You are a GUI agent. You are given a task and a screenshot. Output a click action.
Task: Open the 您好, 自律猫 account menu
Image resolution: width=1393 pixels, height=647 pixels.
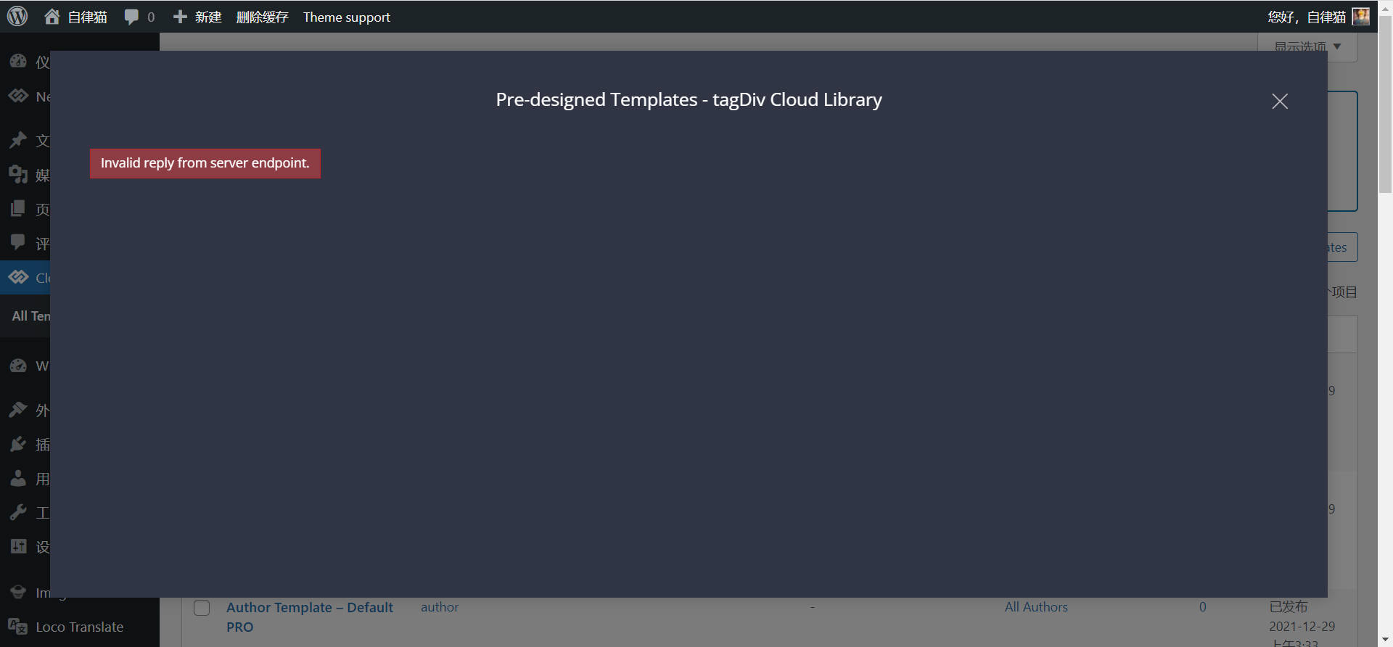coord(1318,17)
